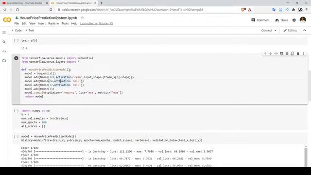Open the Runtime menu
This screenshot has width=311, height=175.
pyautogui.click(x=53, y=23)
